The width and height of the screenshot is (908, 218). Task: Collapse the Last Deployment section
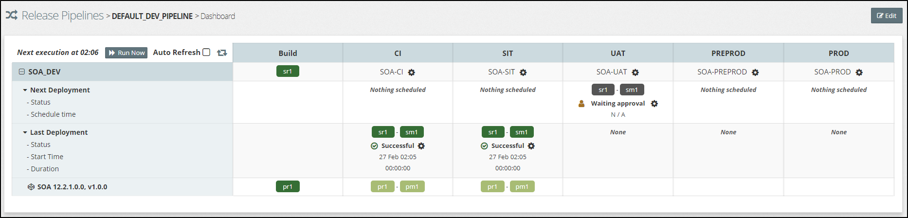[25, 132]
